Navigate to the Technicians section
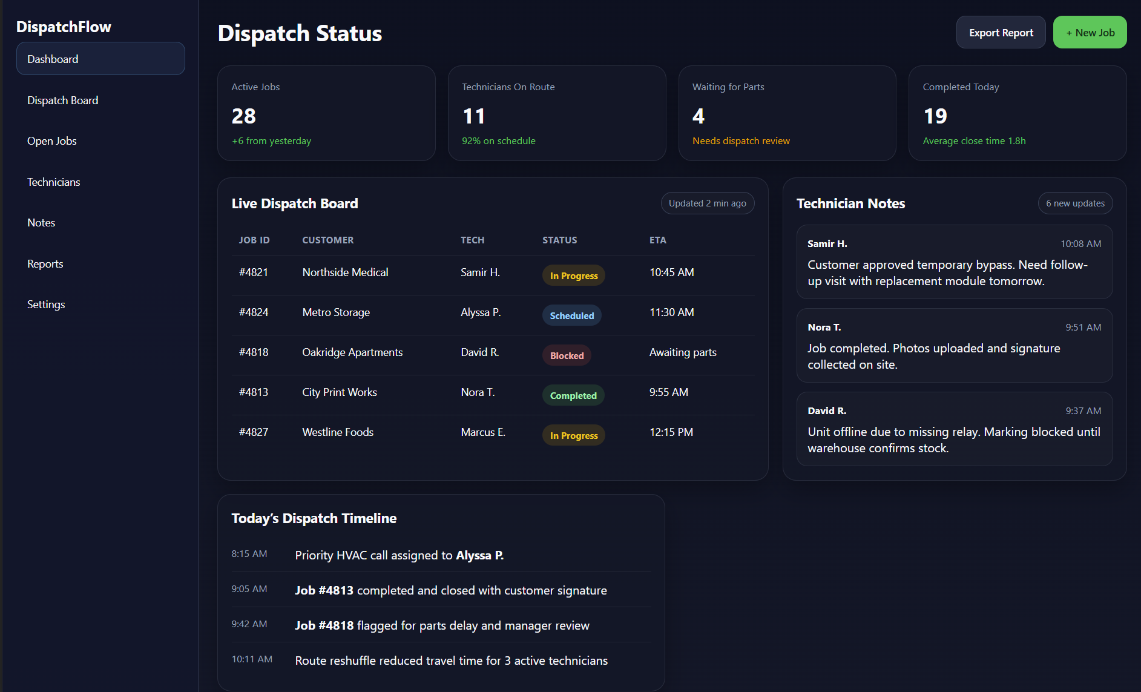Screen dimensions: 1141x692 (53, 182)
